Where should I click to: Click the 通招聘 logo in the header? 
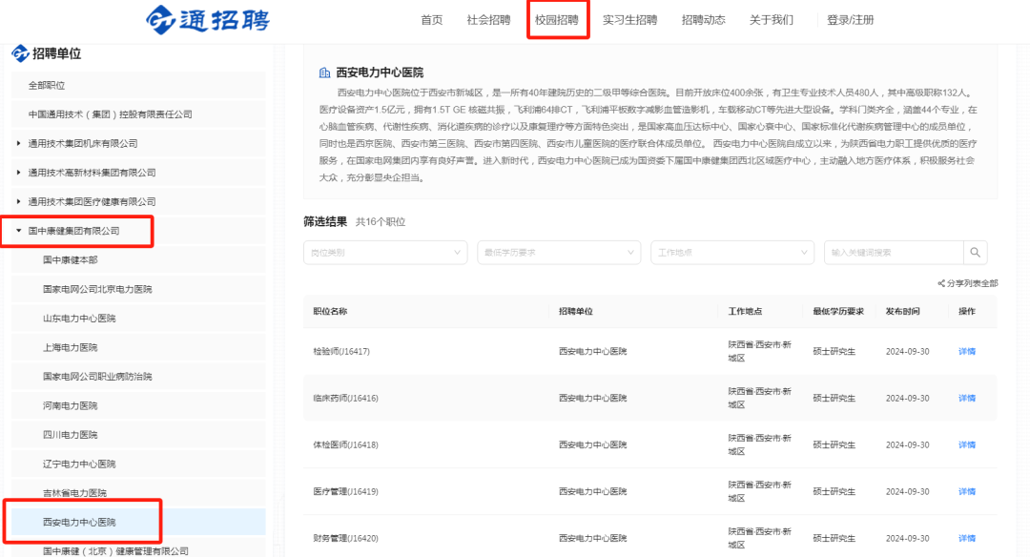pyautogui.click(x=208, y=19)
